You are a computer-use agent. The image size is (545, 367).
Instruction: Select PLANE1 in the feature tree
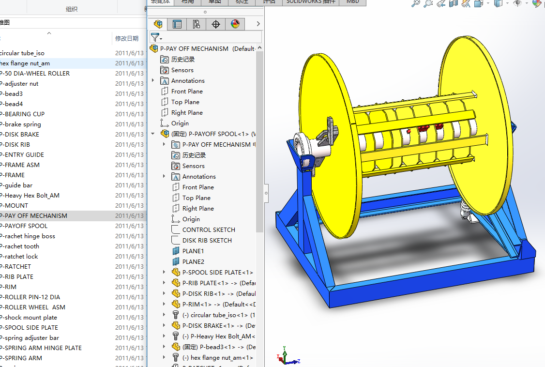193,251
